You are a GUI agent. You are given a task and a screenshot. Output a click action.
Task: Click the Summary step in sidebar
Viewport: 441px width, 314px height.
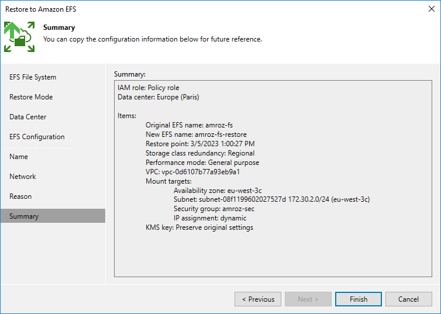(24, 216)
